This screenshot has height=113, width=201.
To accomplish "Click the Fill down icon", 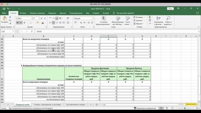I will (x=150, y=20).
